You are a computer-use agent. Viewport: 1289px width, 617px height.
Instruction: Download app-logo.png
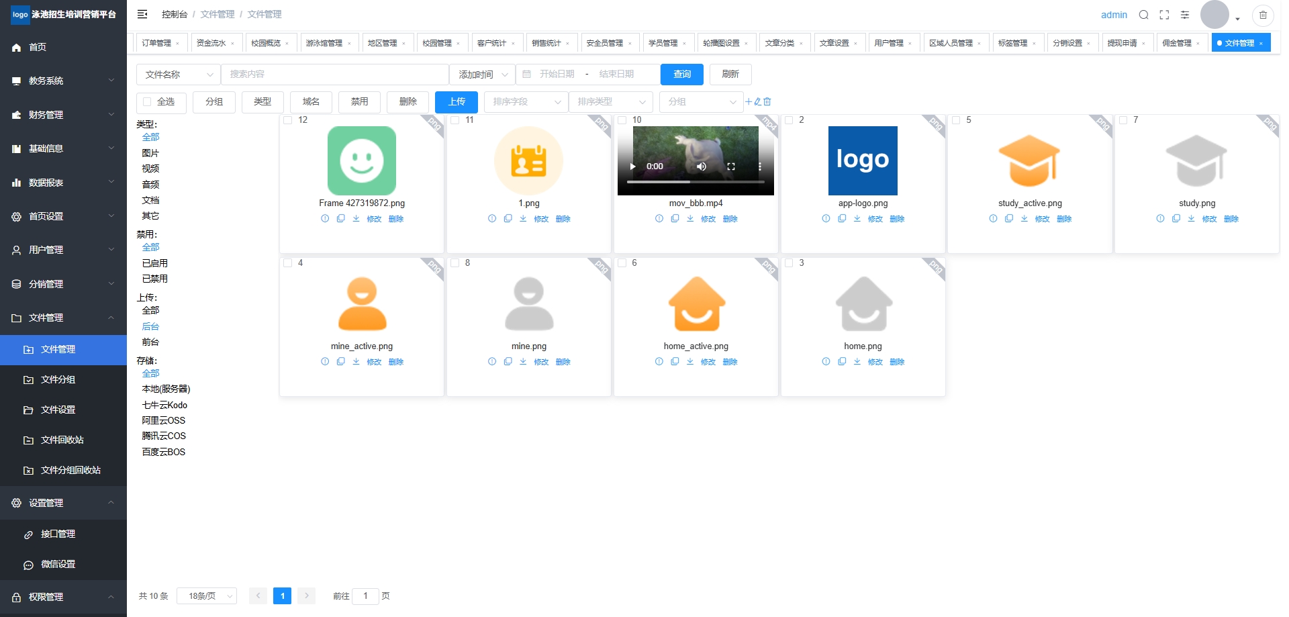[857, 219]
